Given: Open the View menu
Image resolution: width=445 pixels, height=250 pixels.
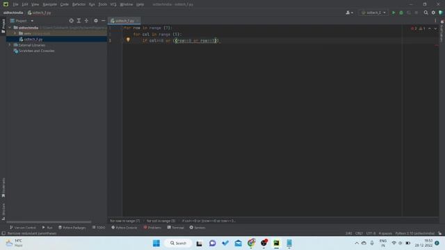Looking at the screenshot, I should coord(35,4).
